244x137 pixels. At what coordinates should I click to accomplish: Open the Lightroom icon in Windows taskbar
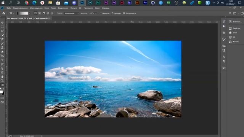90,3
